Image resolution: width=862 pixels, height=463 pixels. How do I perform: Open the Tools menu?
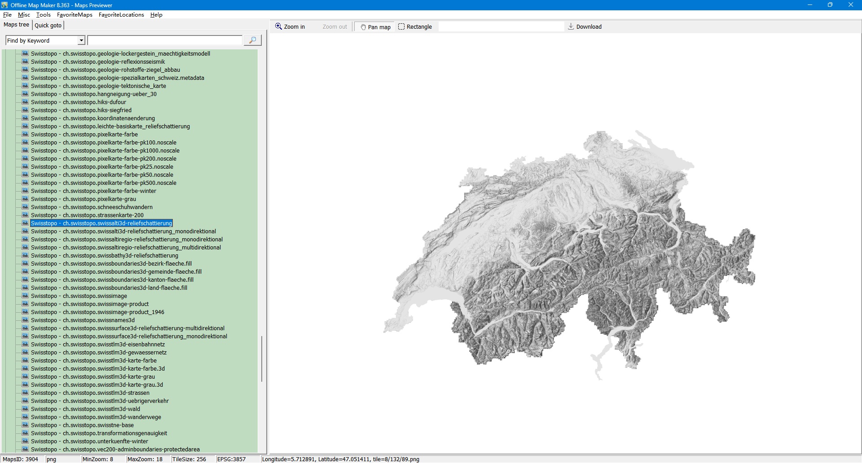44,15
